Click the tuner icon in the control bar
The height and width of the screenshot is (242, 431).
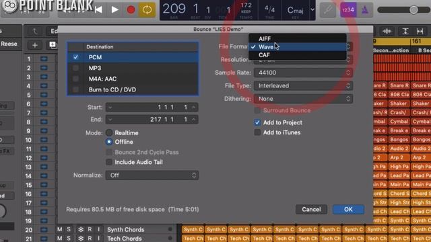(x=328, y=10)
